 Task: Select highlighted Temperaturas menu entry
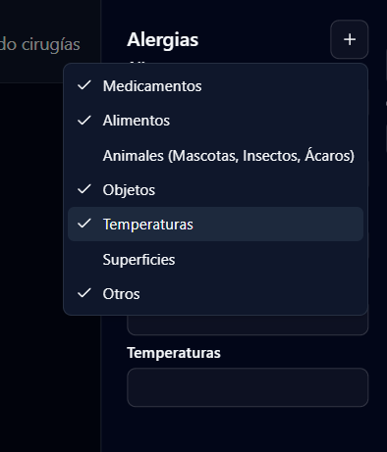coord(215,225)
